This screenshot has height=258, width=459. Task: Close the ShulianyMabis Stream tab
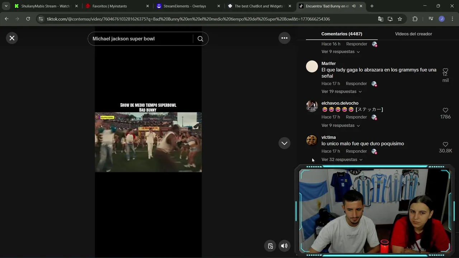click(76, 6)
